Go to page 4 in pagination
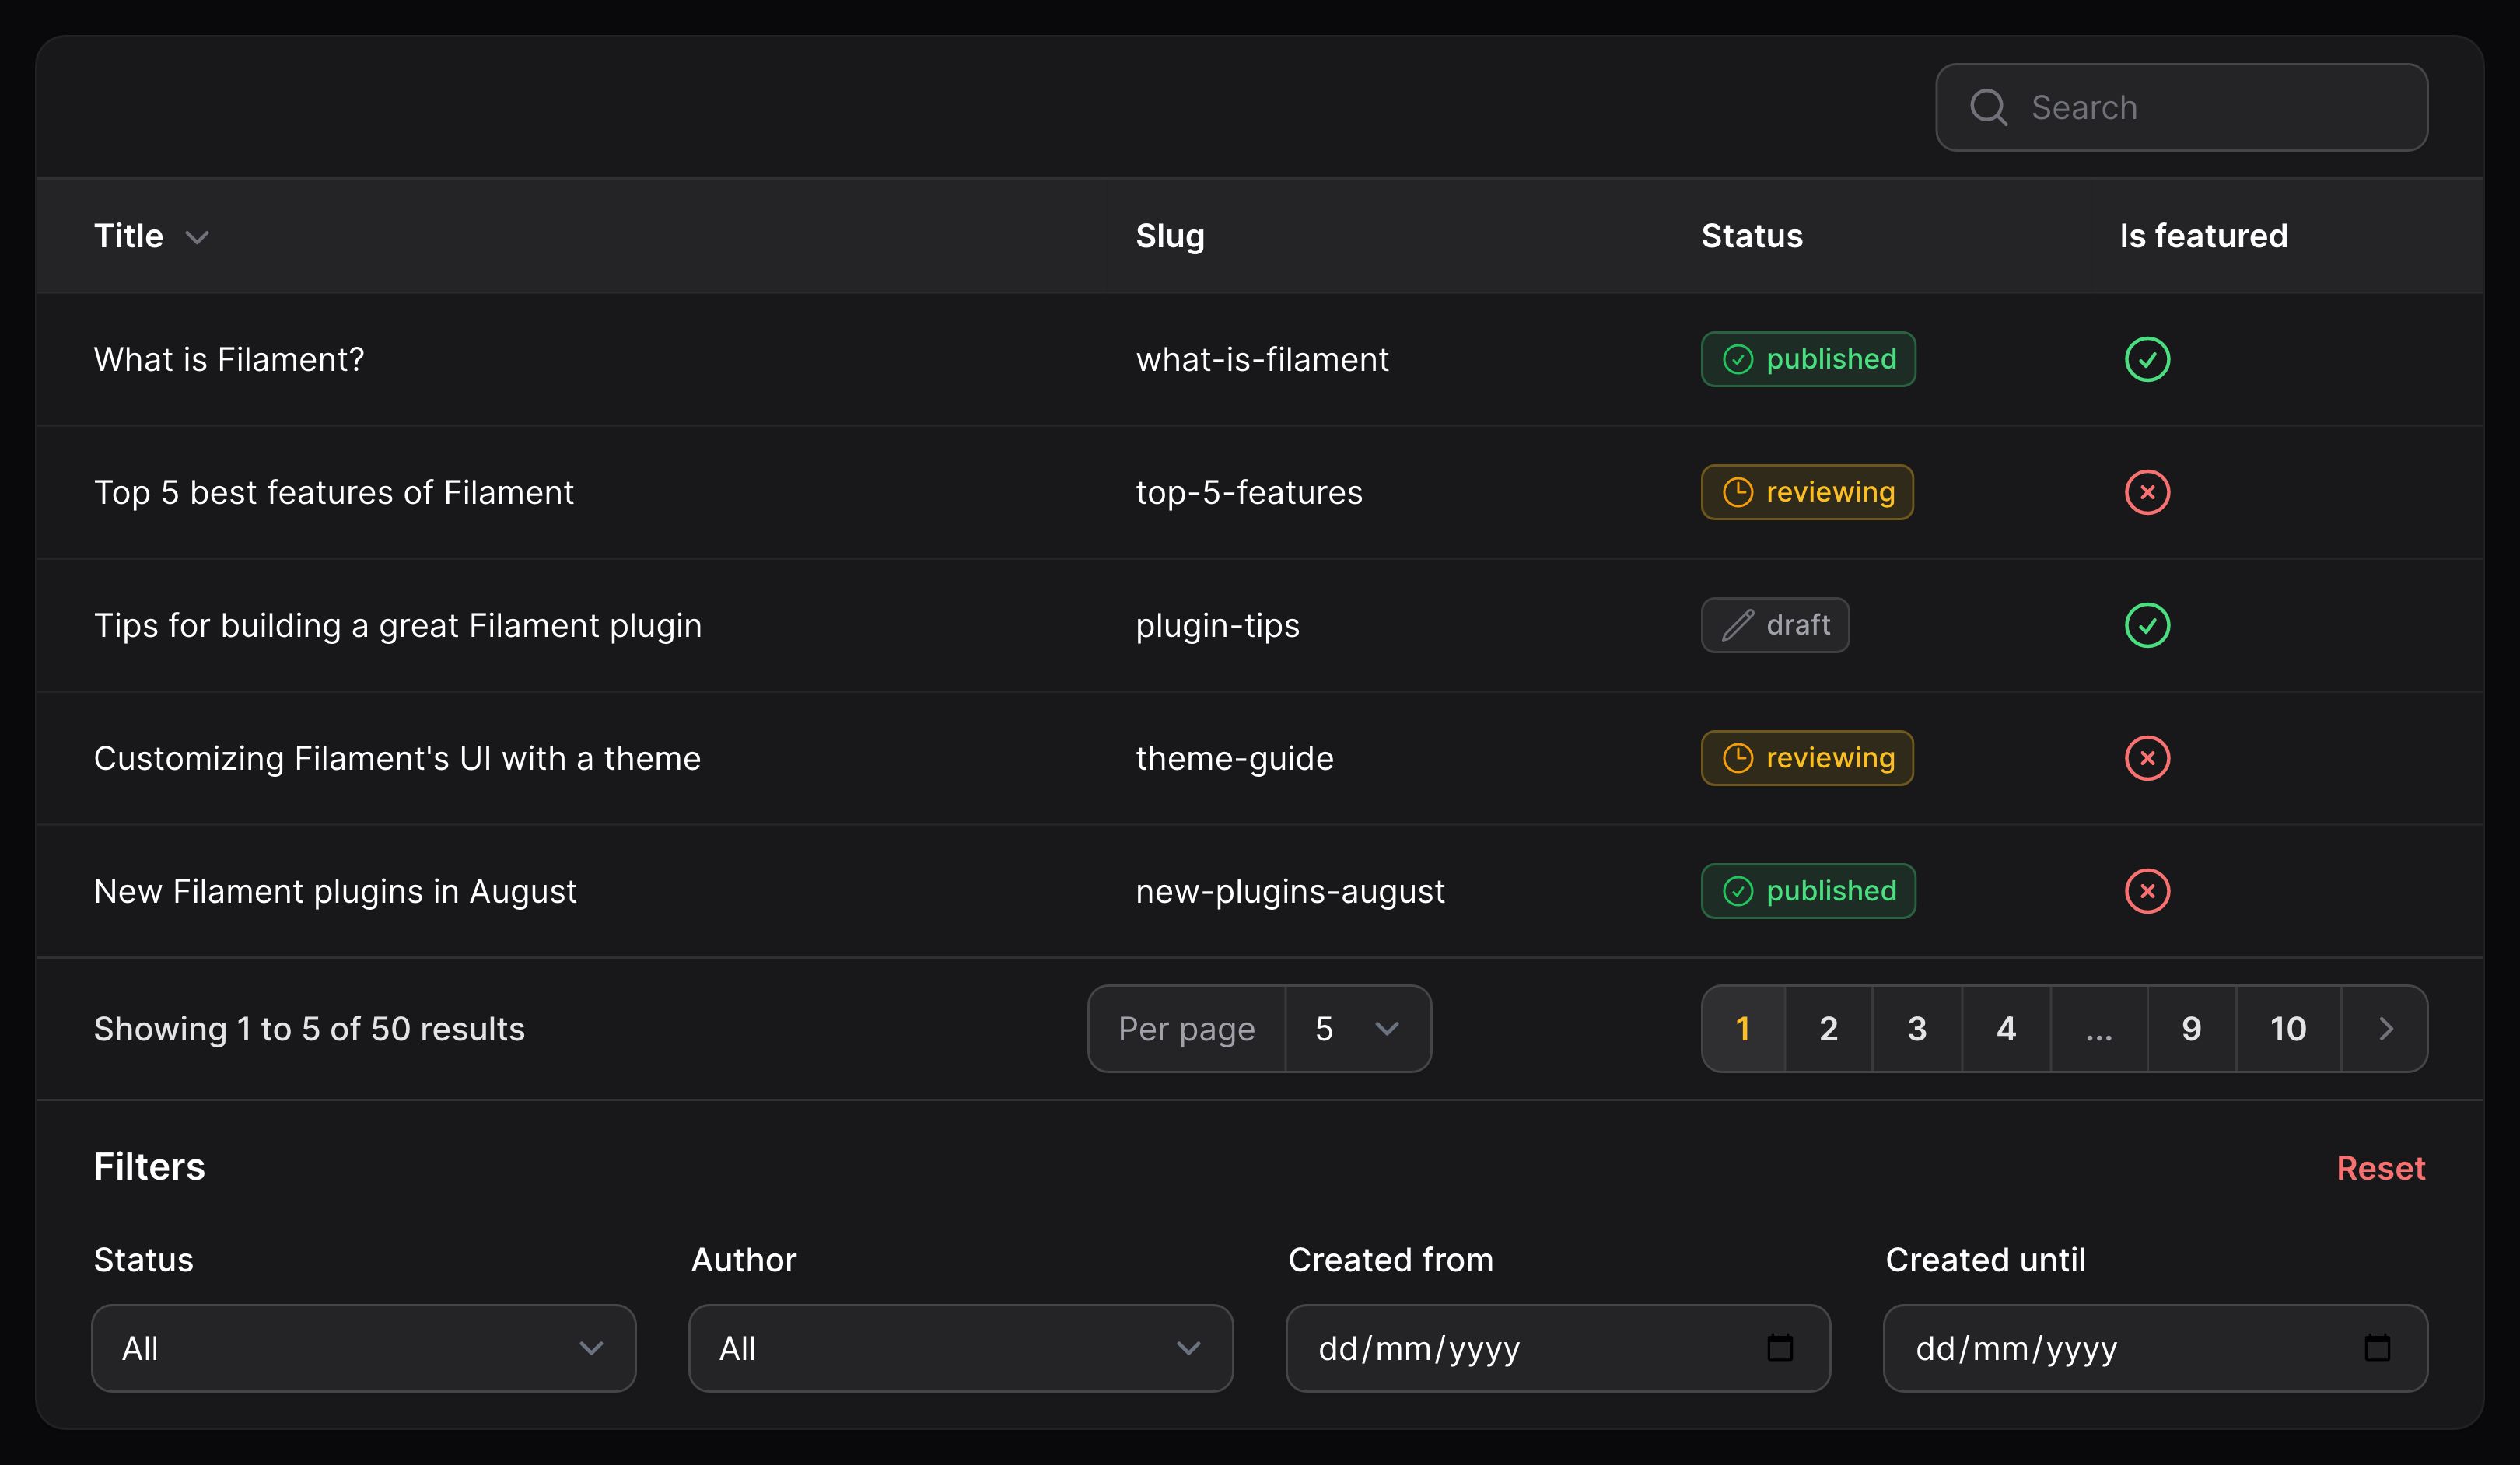The image size is (2520, 1465). click(2006, 1029)
